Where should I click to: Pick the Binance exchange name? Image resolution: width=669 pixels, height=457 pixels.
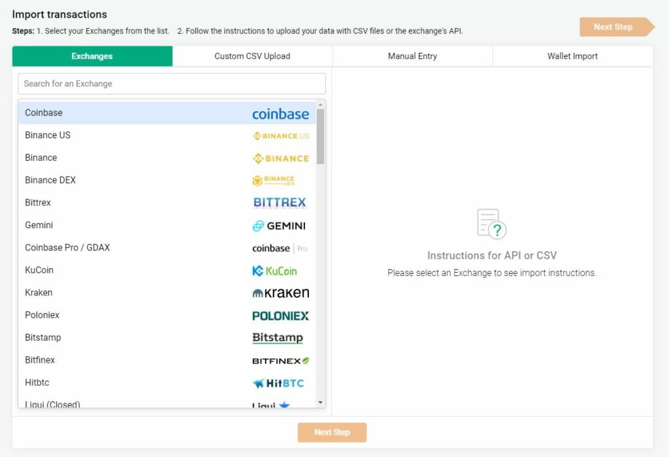[41, 158]
